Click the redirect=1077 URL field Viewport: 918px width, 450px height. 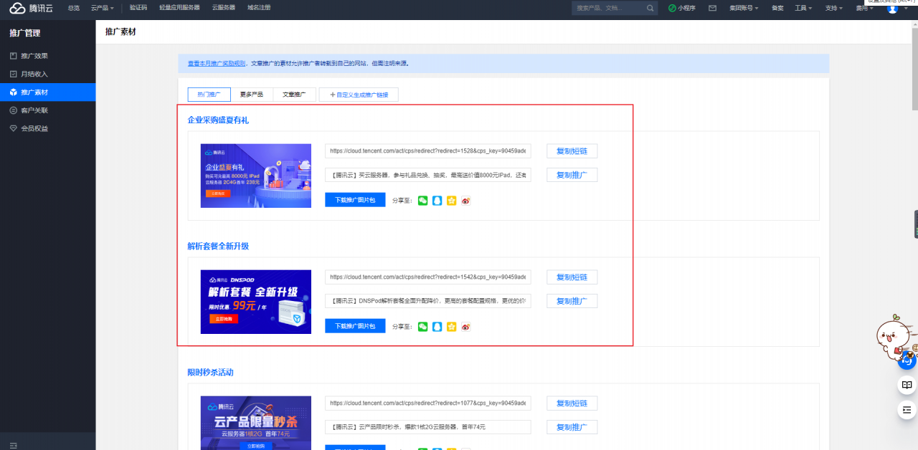428,403
